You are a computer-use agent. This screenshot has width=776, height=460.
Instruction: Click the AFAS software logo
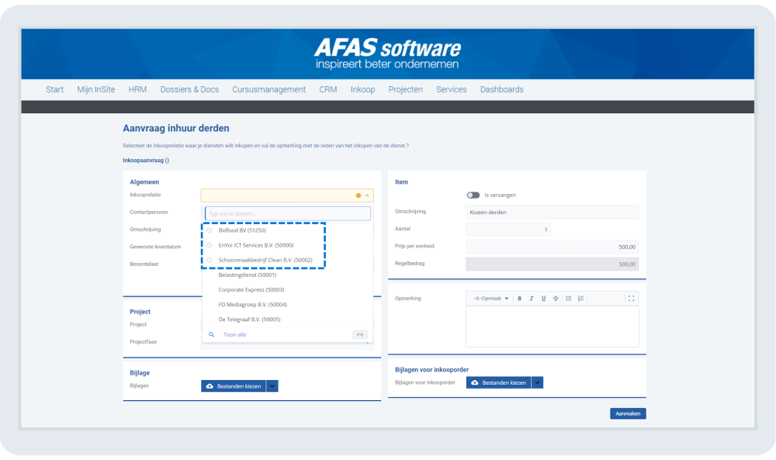(387, 54)
